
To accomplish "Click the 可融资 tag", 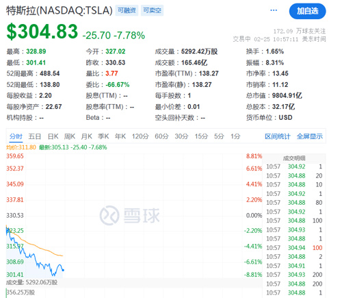I will [x=127, y=10].
